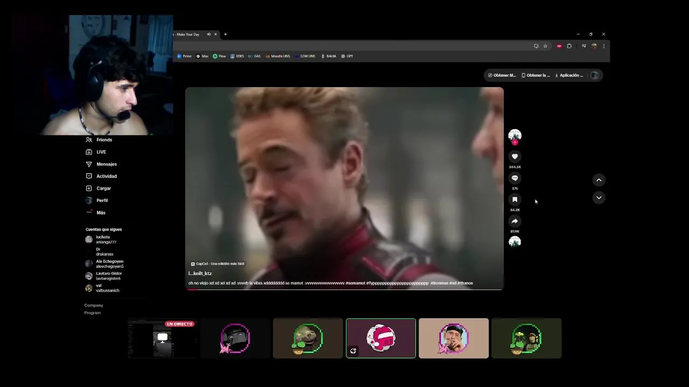Click the Obtener la... button
689x387 pixels.
(x=536, y=75)
